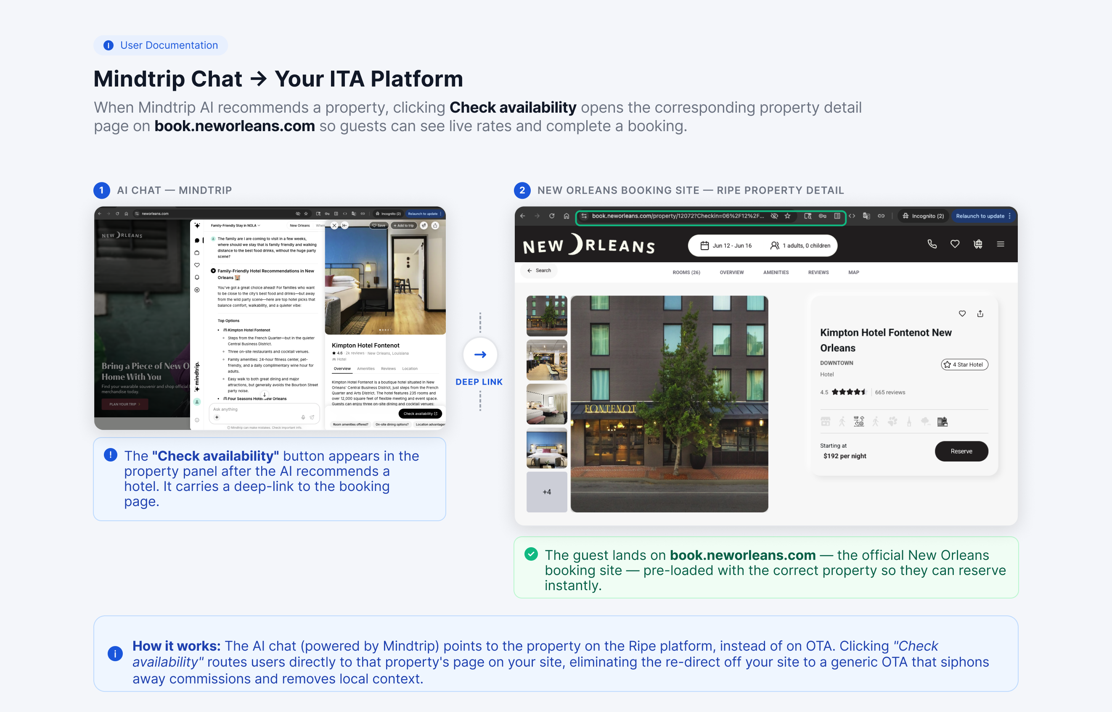Click the phone icon in New Orleans header
This screenshot has height=712, width=1112.
(x=932, y=244)
